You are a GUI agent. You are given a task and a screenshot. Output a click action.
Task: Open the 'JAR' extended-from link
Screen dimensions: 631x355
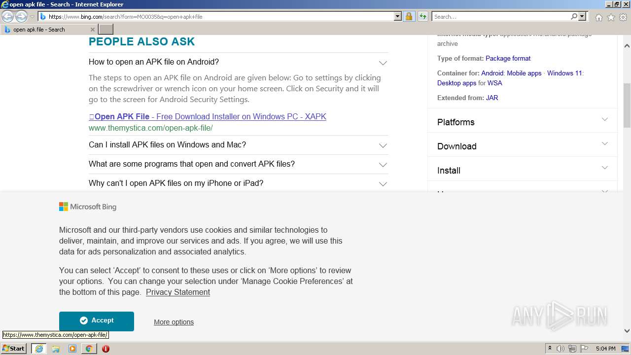(x=492, y=98)
